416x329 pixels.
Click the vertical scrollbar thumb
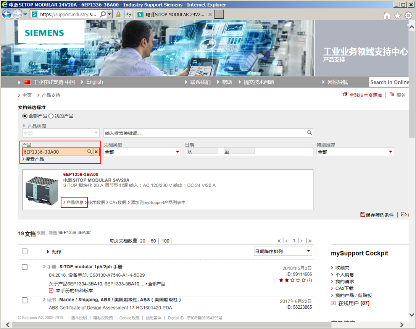[411, 84]
